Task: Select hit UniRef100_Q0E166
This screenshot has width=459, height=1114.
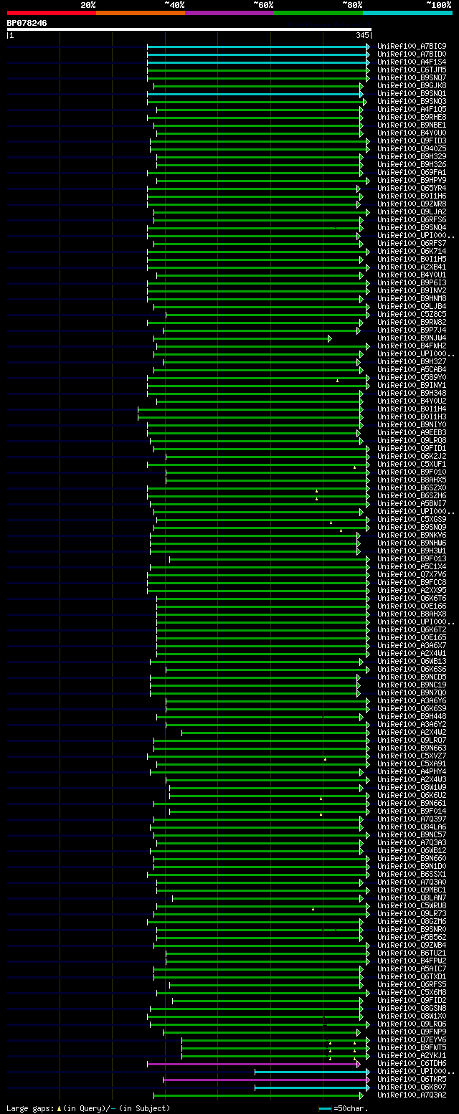Action: point(412,606)
